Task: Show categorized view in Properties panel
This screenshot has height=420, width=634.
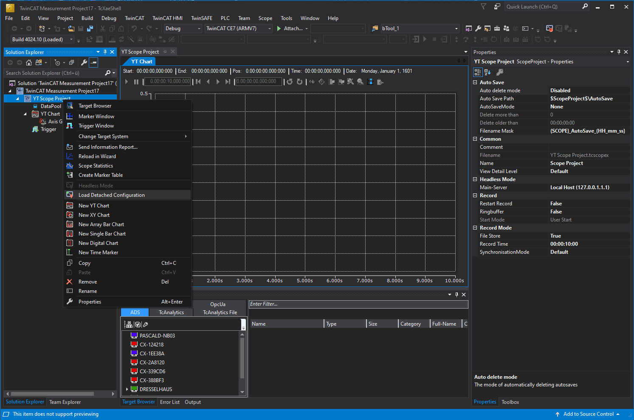Action: [x=478, y=72]
